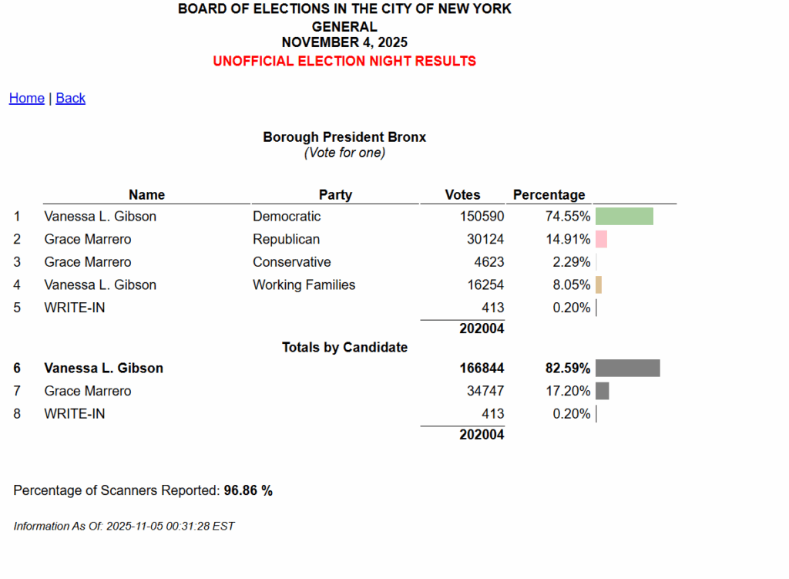Select the Votes column header

coord(462,195)
